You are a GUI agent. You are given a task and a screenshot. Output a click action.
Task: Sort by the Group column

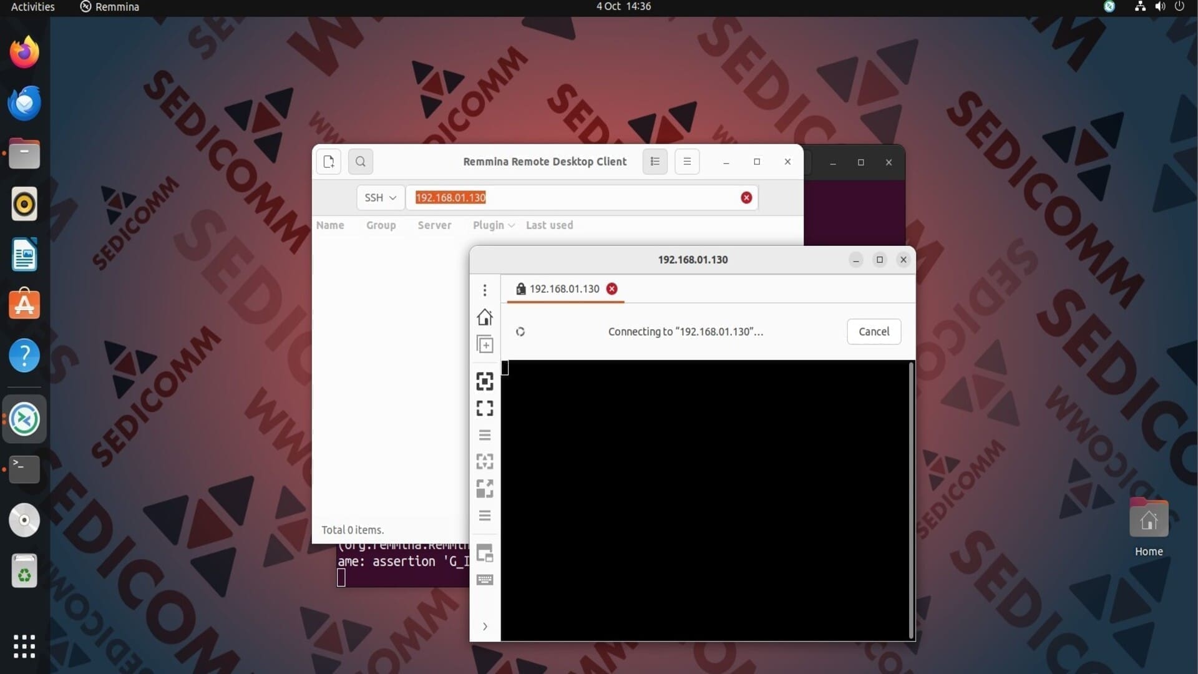coord(381,225)
